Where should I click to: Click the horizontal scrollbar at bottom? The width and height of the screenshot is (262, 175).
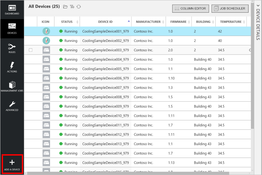(128, 173)
